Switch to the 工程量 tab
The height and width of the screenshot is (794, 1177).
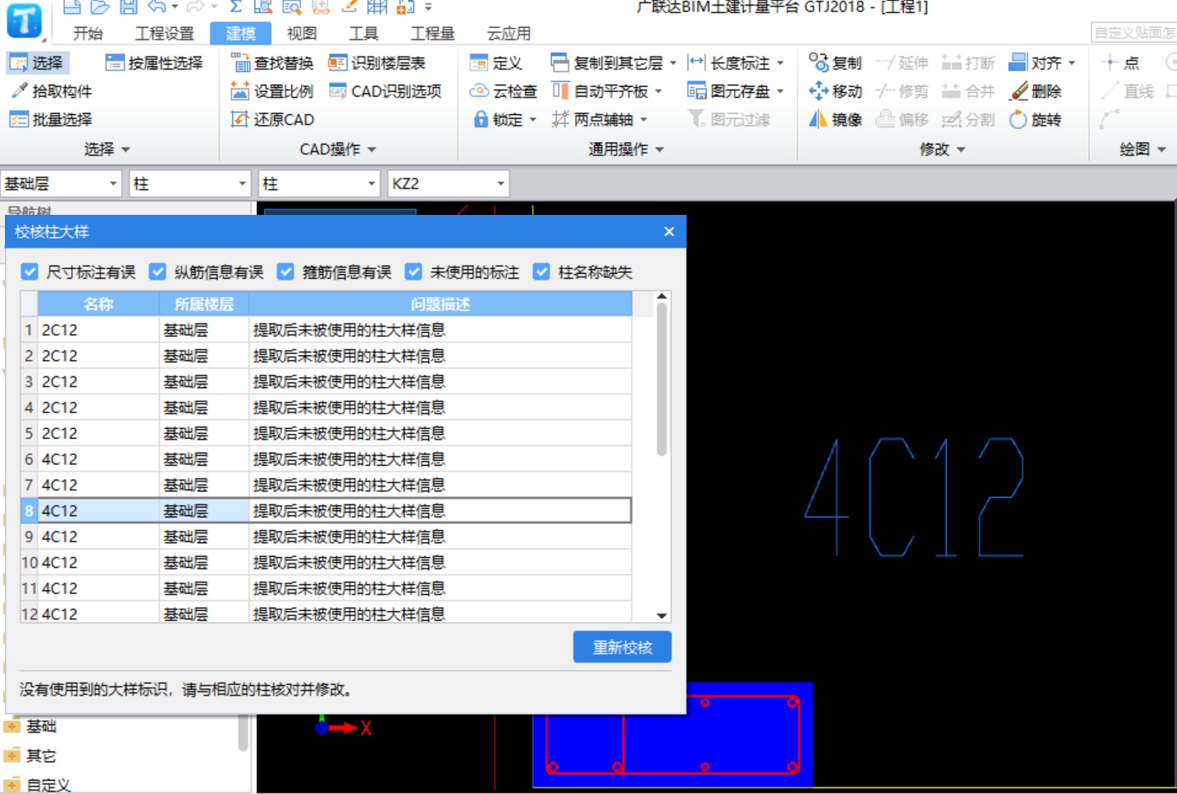[x=432, y=33]
